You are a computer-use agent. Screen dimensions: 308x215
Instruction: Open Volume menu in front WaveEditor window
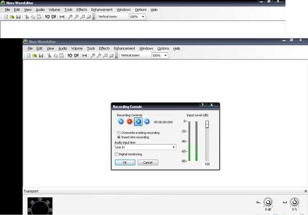[x=77, y=49]
